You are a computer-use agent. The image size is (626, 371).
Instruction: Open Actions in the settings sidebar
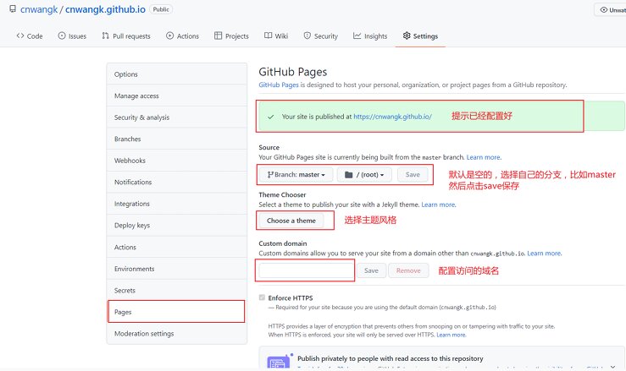pyautogui.click(x=177, y=247)
